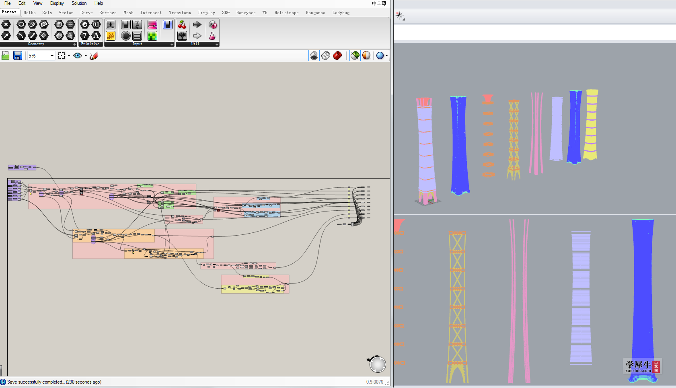Open the File menu
The height and width of the screenshot is (388, 676).
point(8,3)
